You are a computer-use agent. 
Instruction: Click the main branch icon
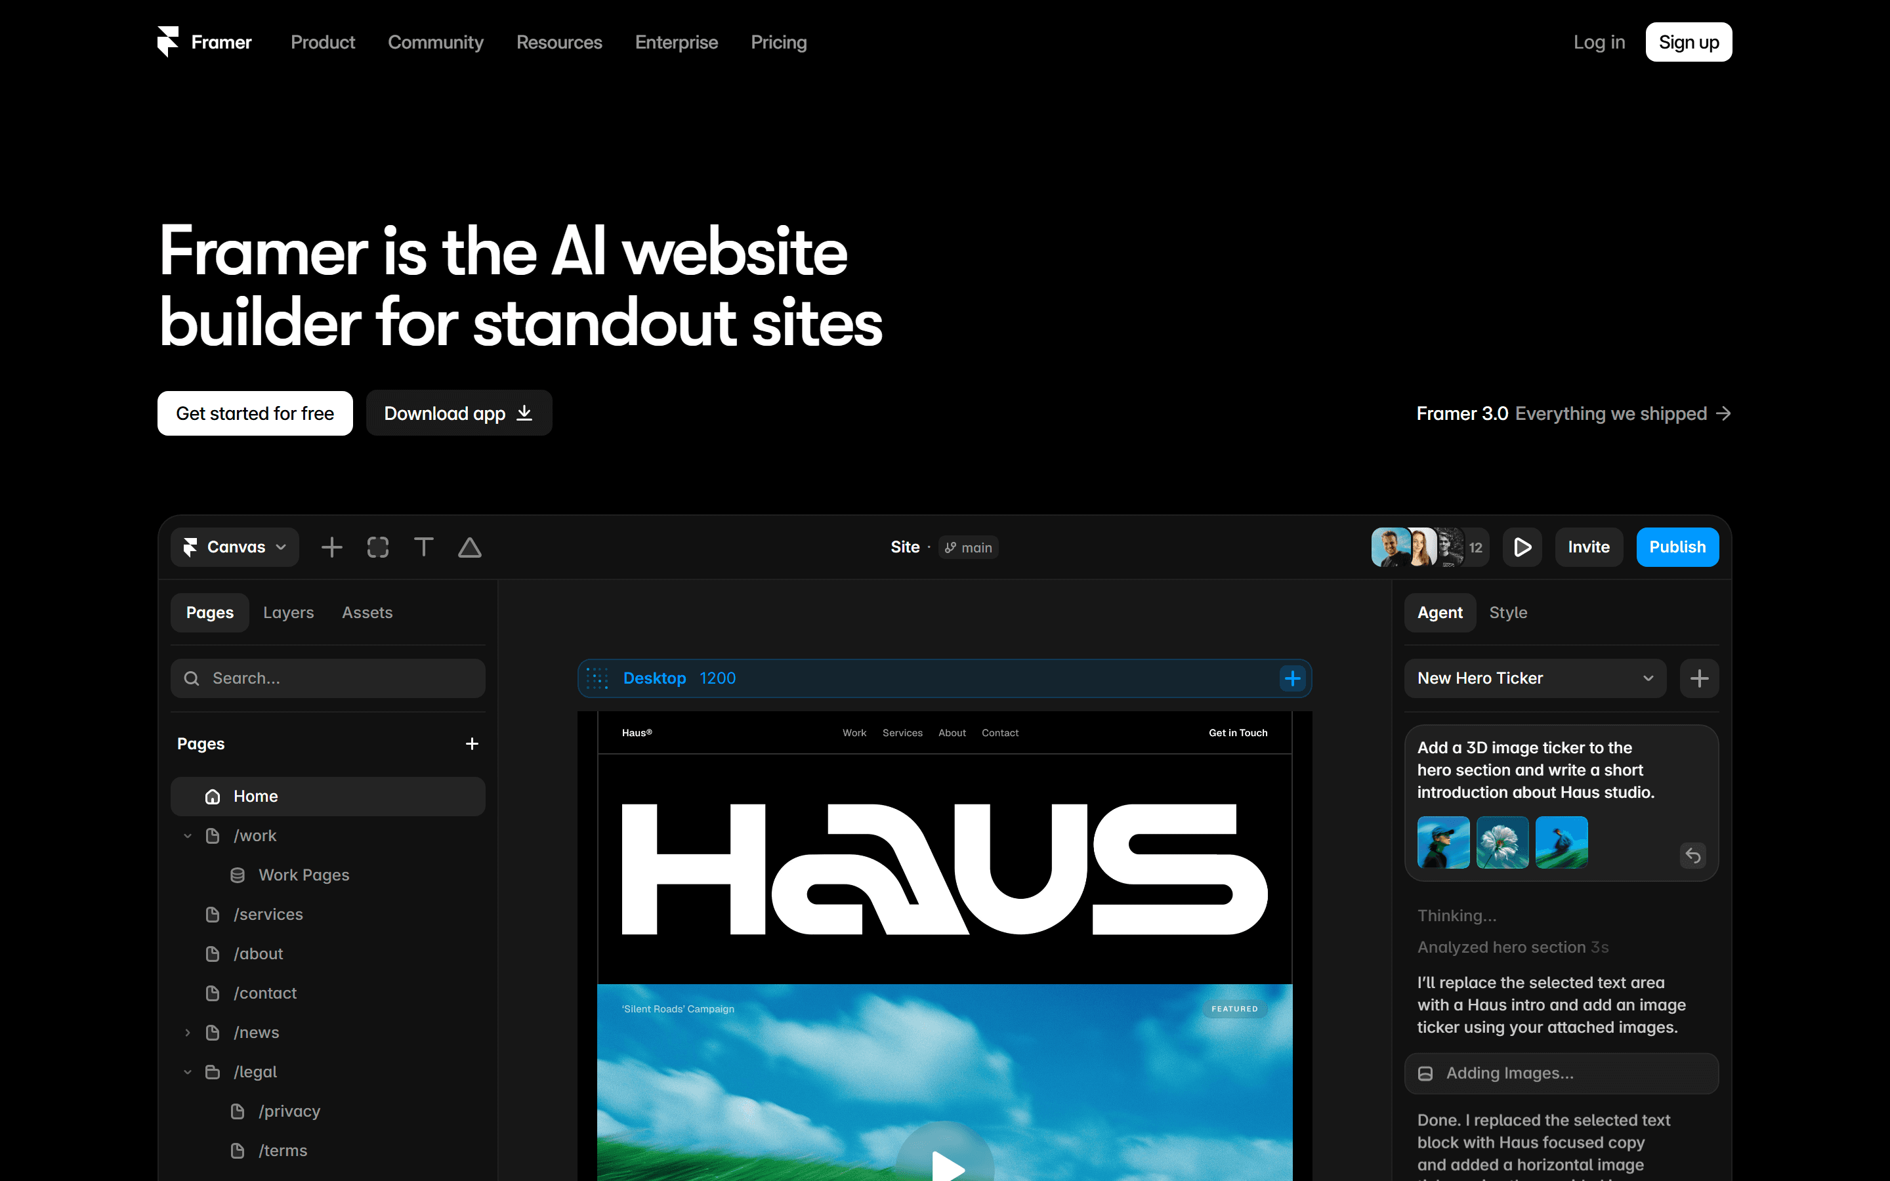coord(950,548)
